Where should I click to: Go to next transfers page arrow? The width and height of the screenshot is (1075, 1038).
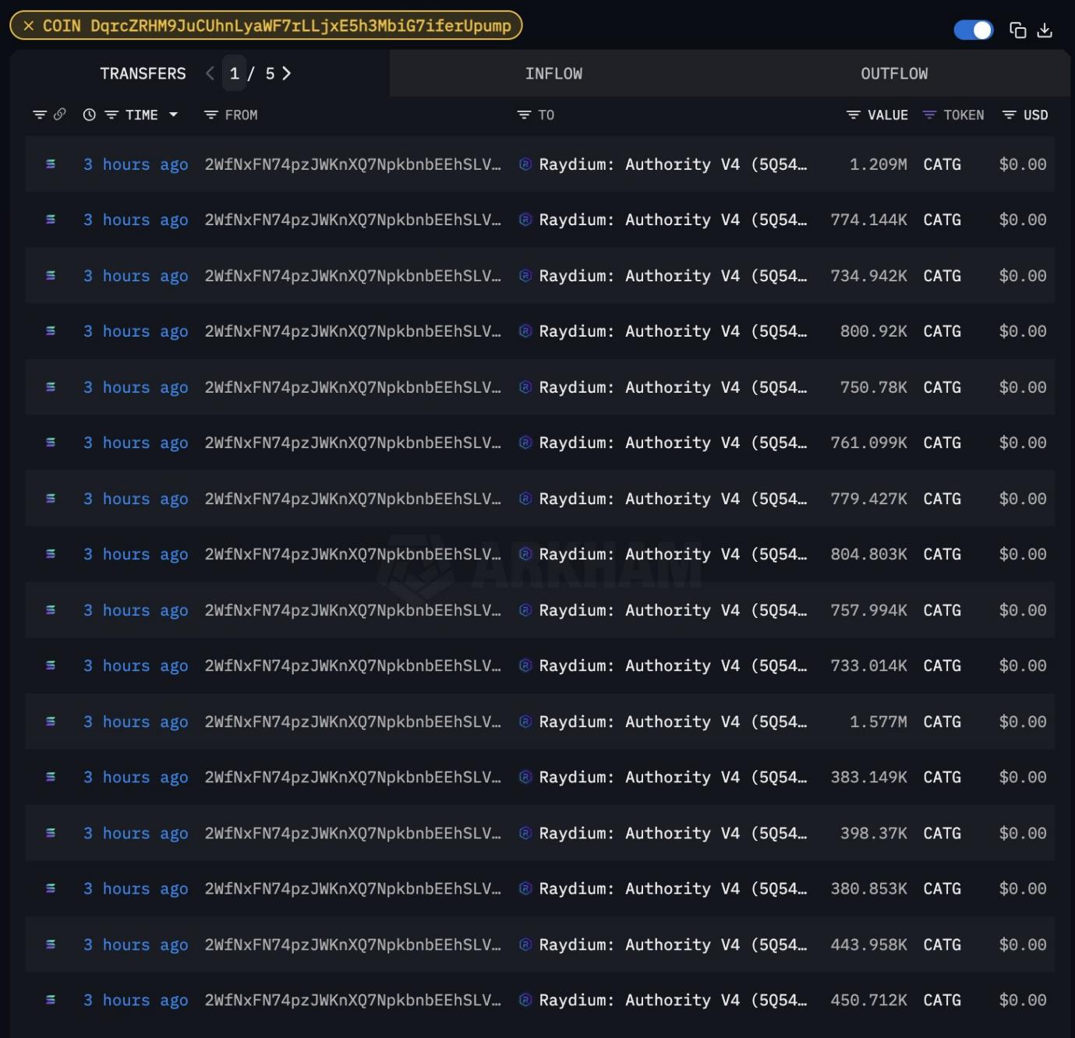pyautogui.click(x=287, y=73)
